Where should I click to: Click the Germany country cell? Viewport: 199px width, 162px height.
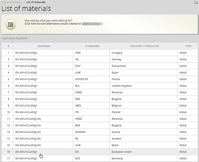(x=143, y=159)
